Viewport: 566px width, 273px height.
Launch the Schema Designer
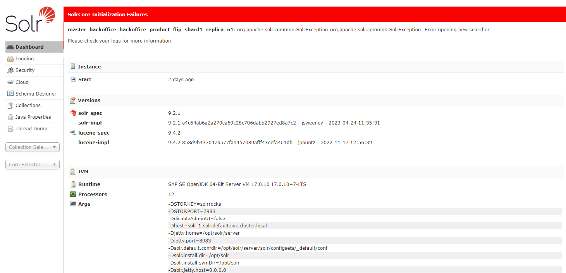[34, 94]
